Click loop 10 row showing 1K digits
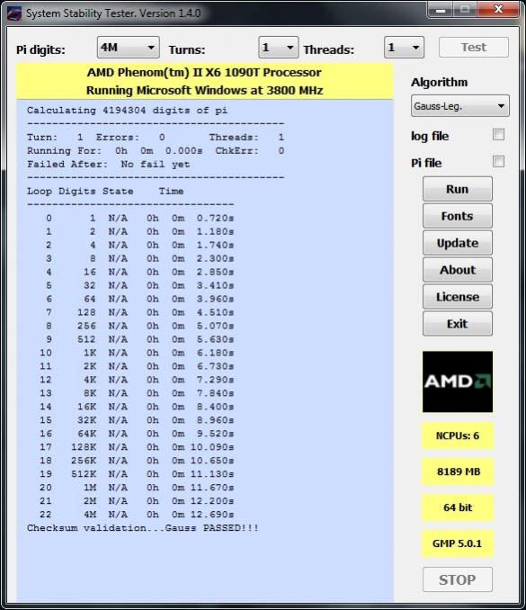 (137, 353)
